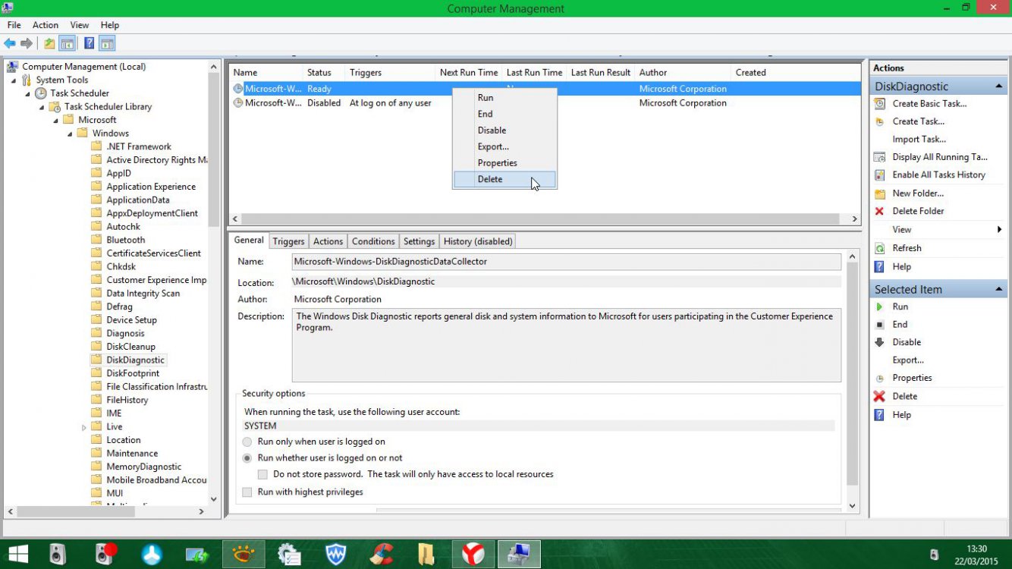
Task: Select the Defrag folder in tree
Action: coord(119,307)
